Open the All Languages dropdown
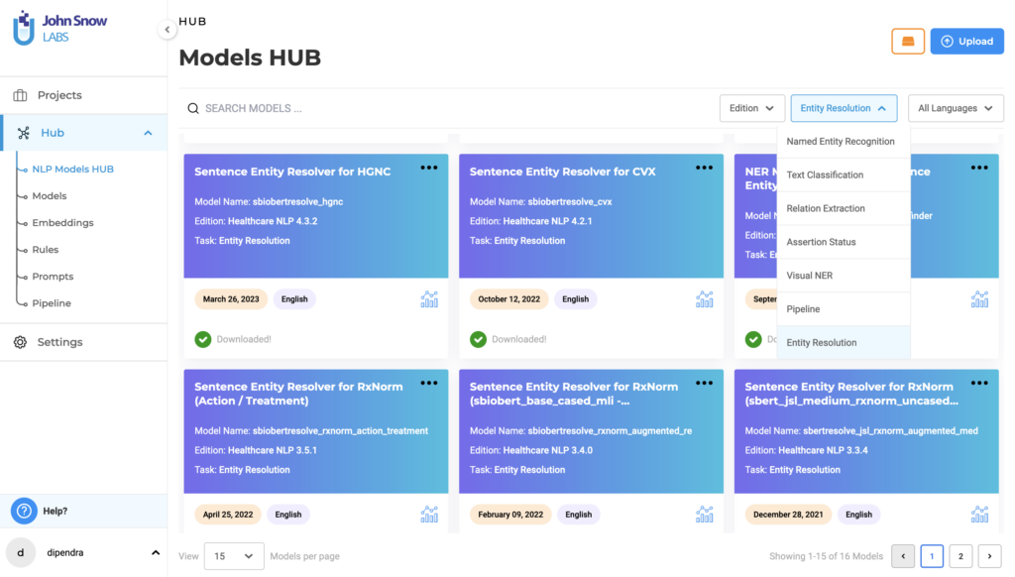This screenshot has width=1015, height=577. click(955, 107)
